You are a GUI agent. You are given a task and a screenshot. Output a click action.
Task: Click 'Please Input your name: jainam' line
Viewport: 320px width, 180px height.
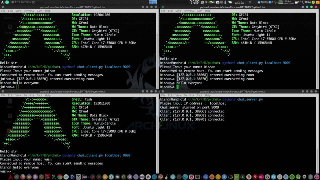point(27,71)
